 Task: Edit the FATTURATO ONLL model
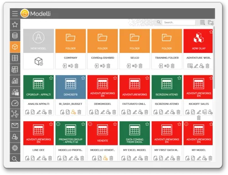[x=135, y=112]
